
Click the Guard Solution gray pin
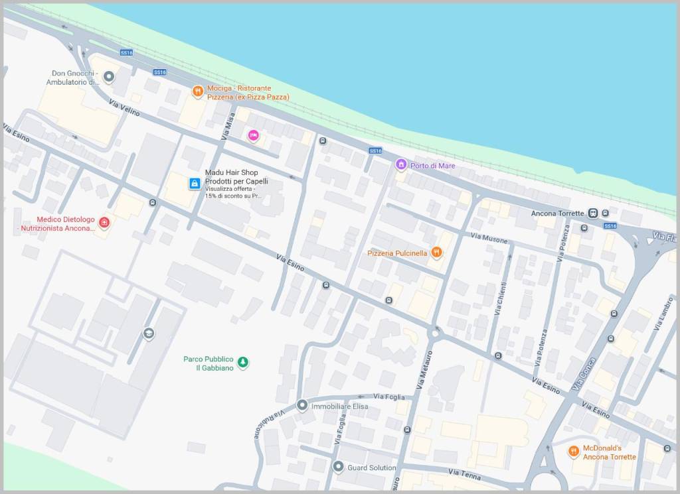[x=338, y=467]
